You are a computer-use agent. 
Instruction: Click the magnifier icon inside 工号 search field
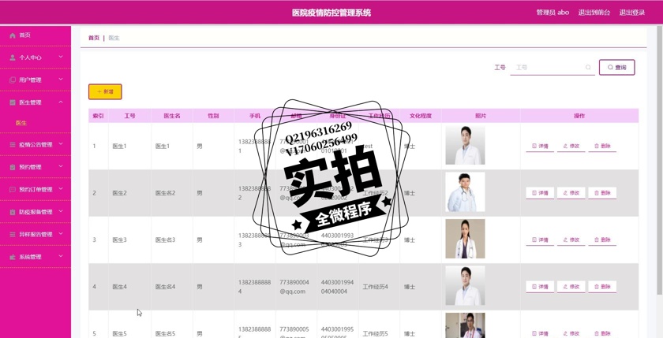[x=588, y=68]
